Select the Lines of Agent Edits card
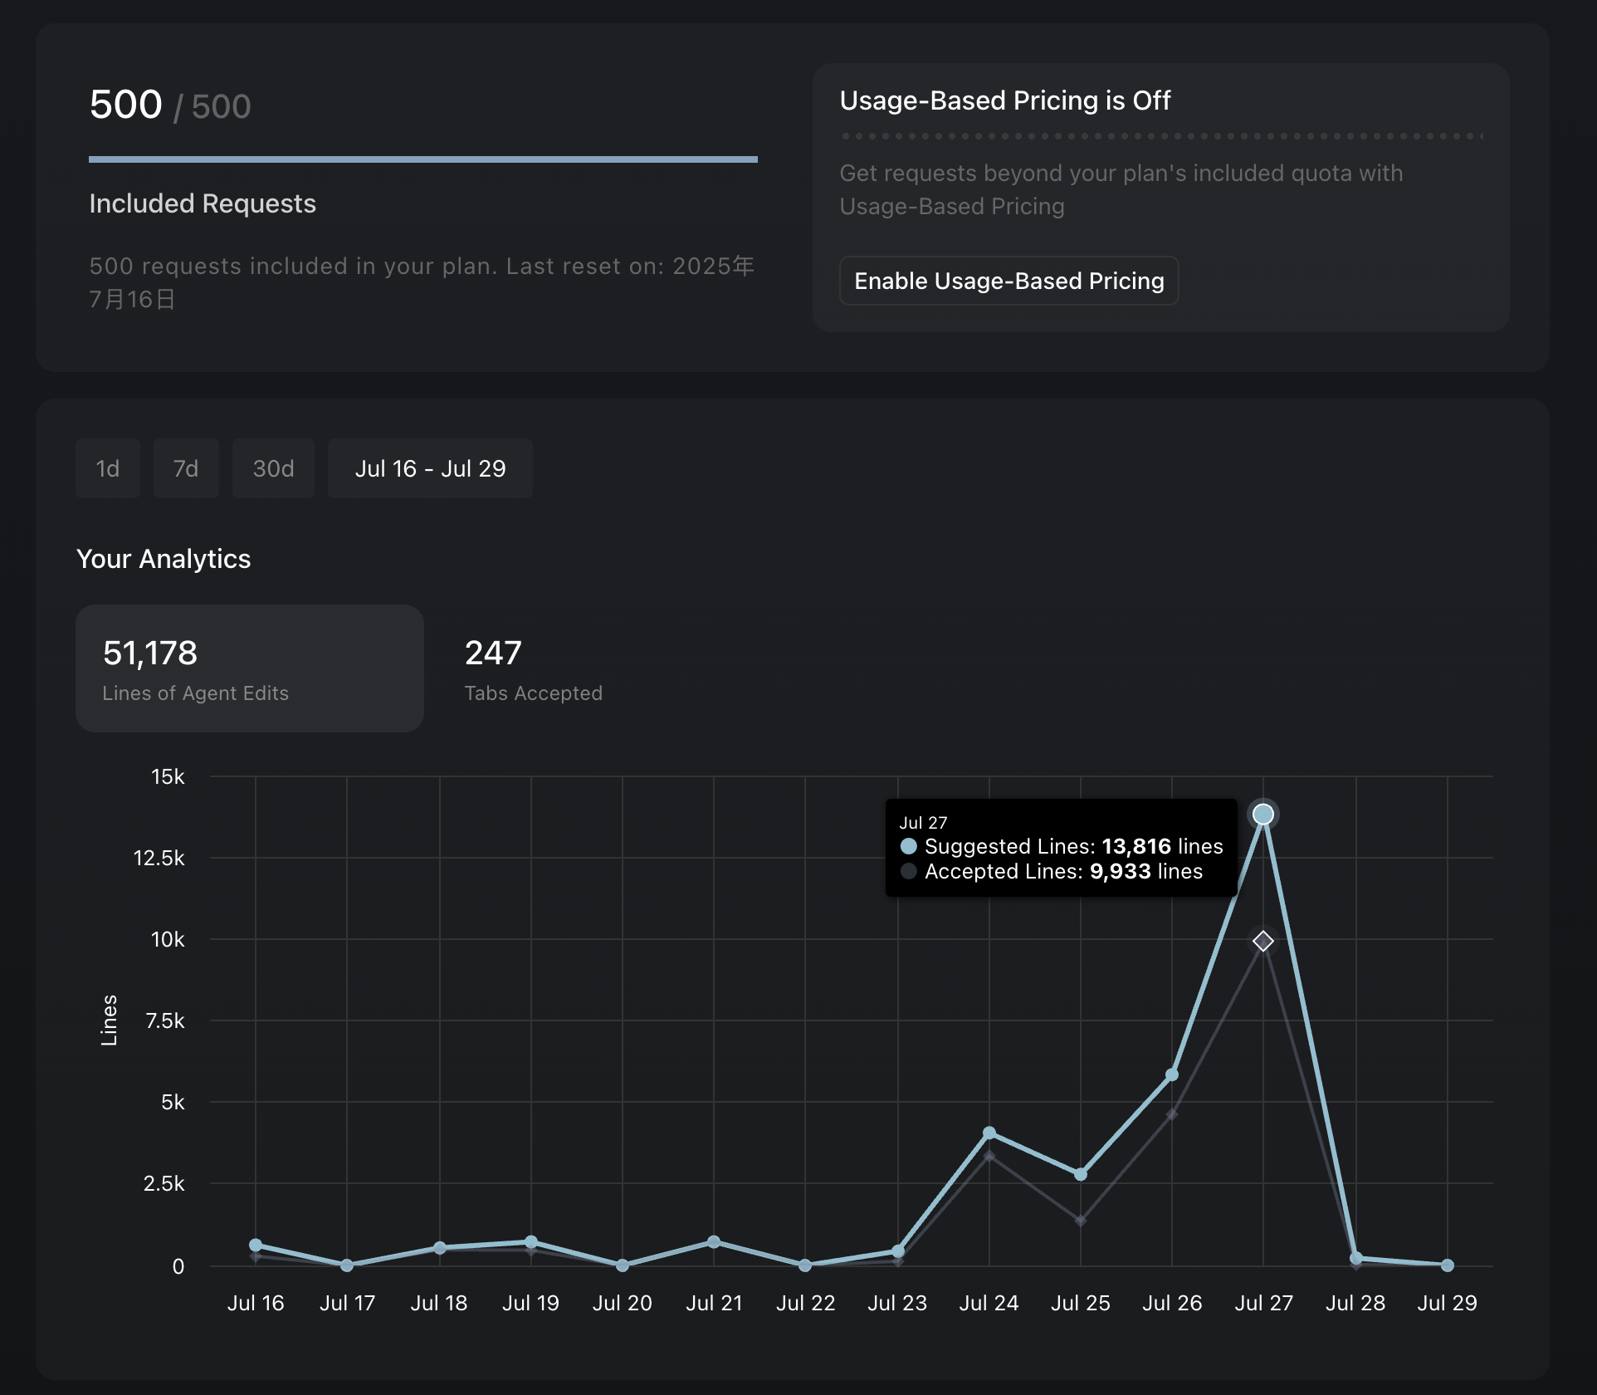The image size is (1597, 1395). coord(249,668)
